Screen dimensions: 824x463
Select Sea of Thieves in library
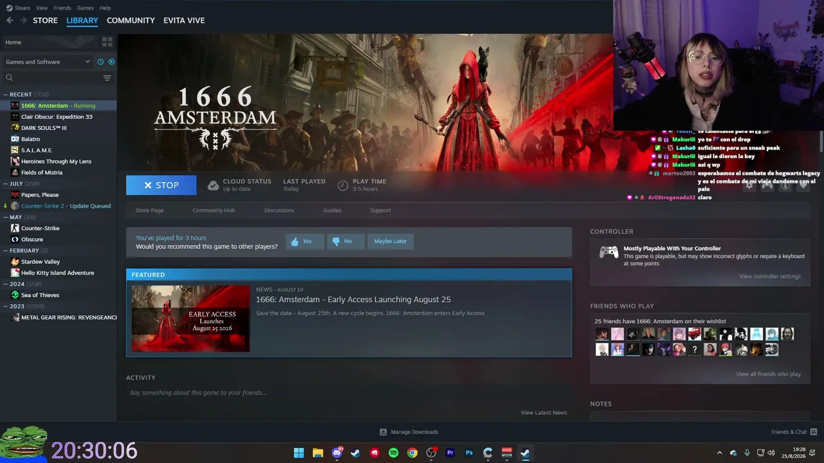tap(40, 295)
